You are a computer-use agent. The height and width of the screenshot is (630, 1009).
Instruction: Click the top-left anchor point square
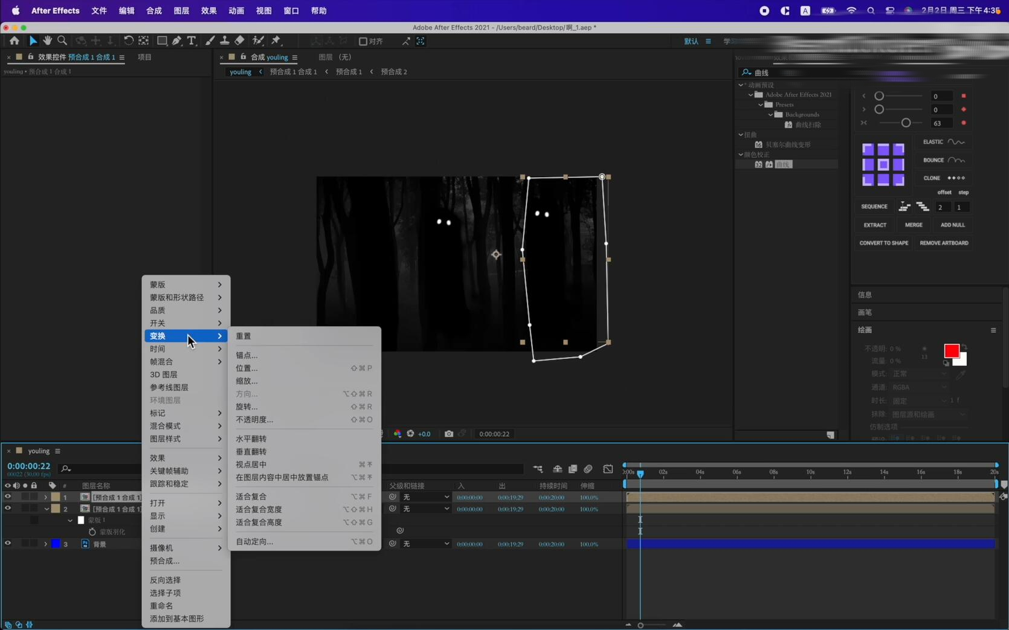coord(868,149)
